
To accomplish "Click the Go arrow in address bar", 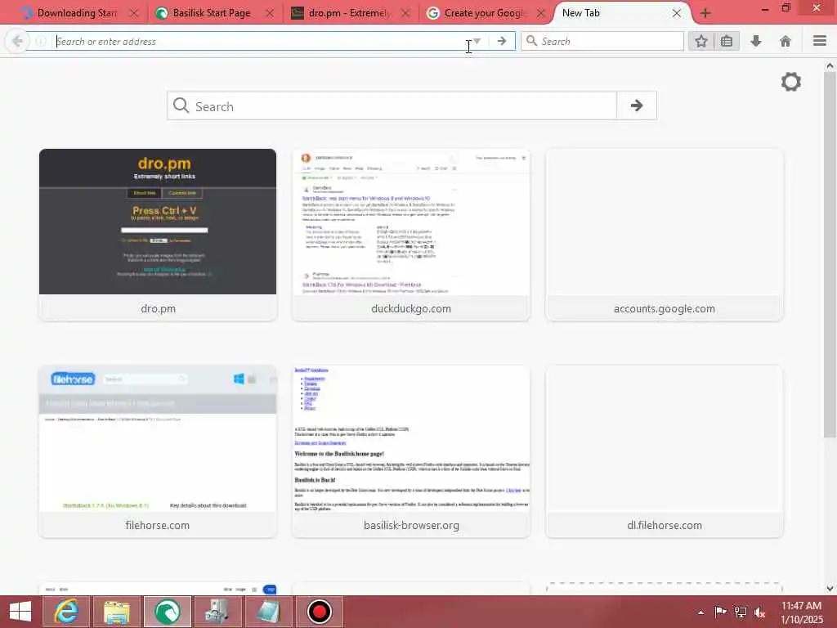I will point(502,41).
